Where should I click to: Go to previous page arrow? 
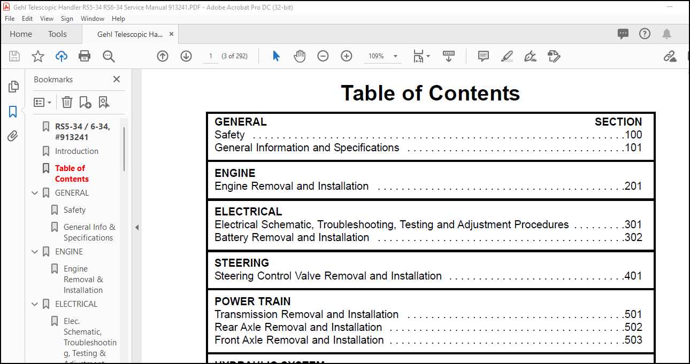click(163, 56)
